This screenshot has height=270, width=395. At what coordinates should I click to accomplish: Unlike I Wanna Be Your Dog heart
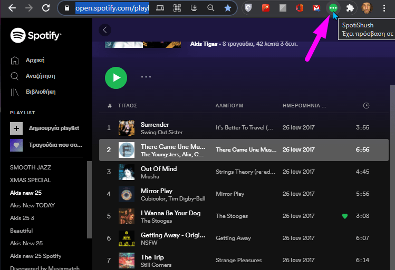[x=344, y=216]
